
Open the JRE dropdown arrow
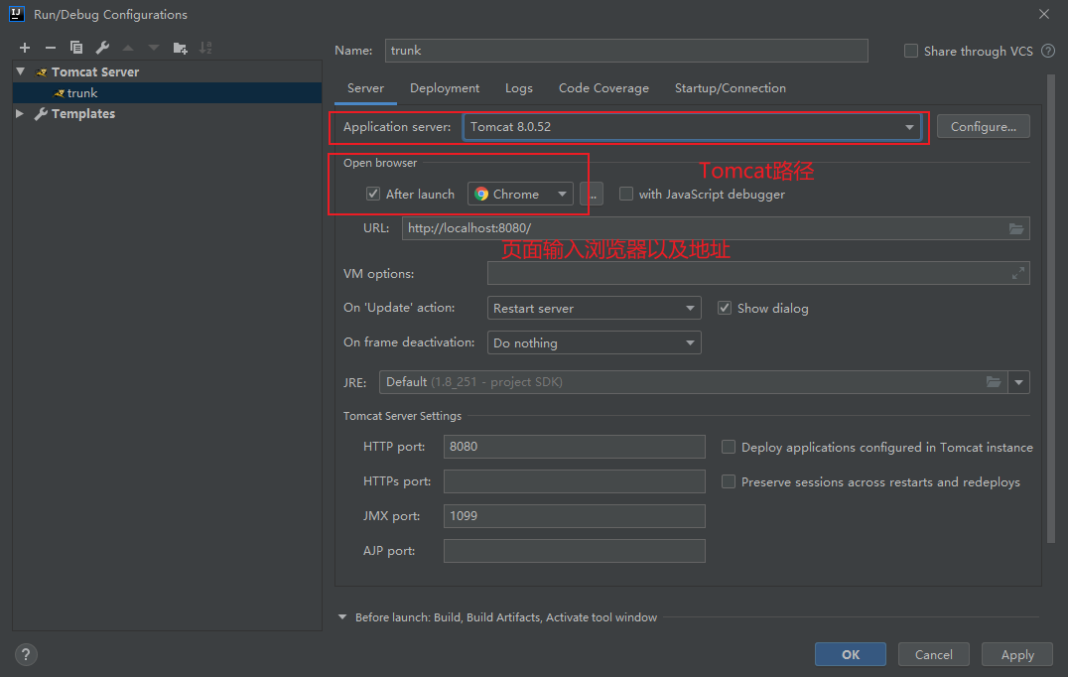tap(1019, 382)
